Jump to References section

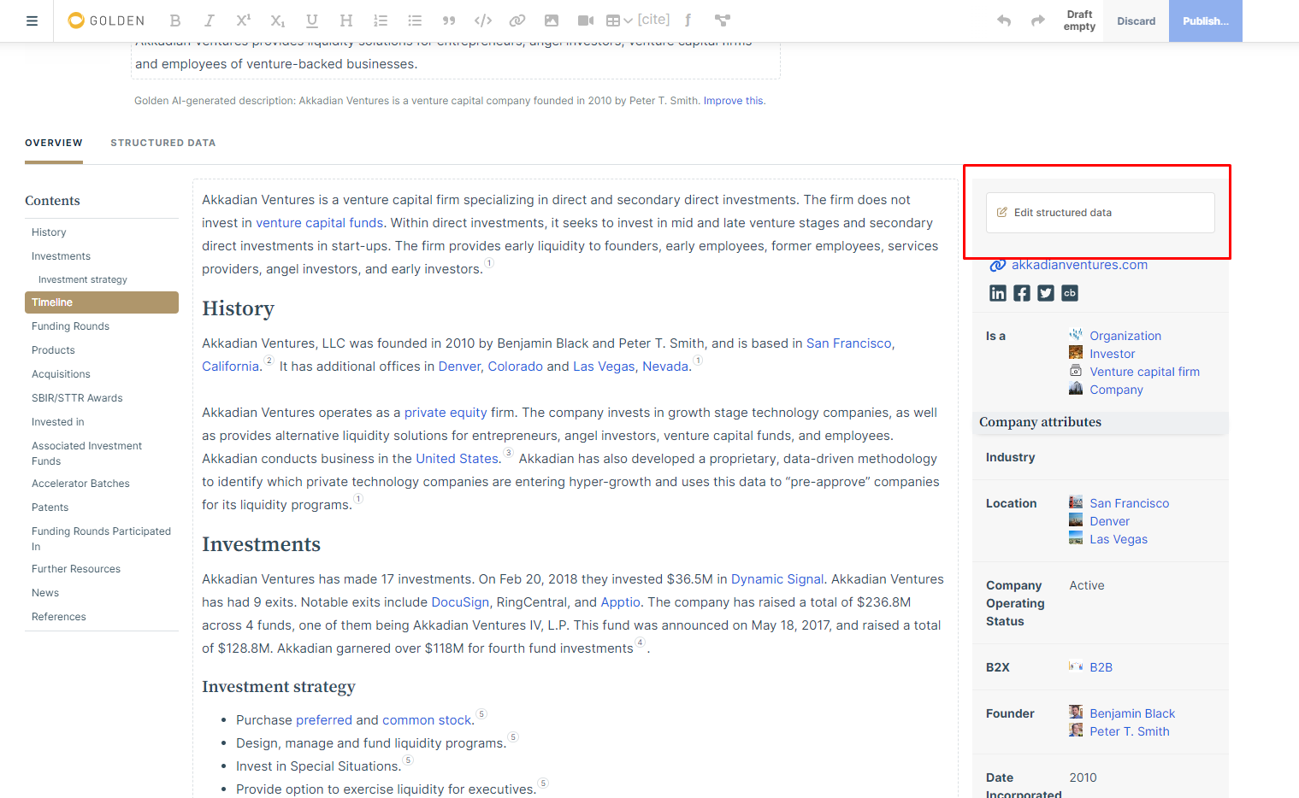(59, 617)
